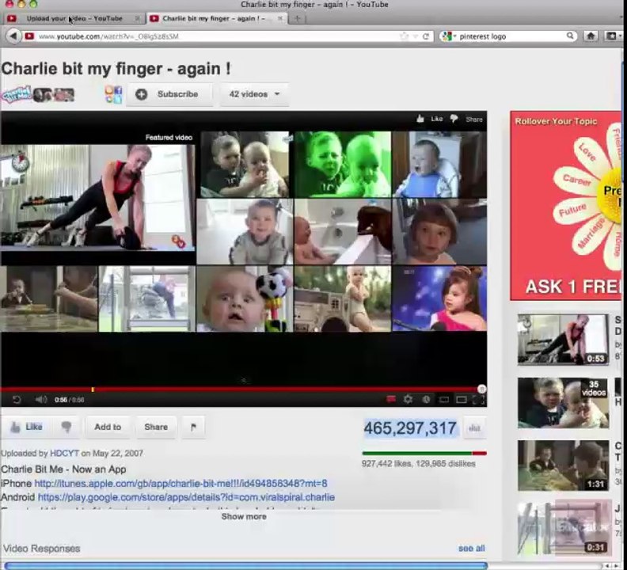Screen dimensions: 627x570
Task: Seek within the red video progress bar
Action: pyautogui.click(x=241, y=389)
